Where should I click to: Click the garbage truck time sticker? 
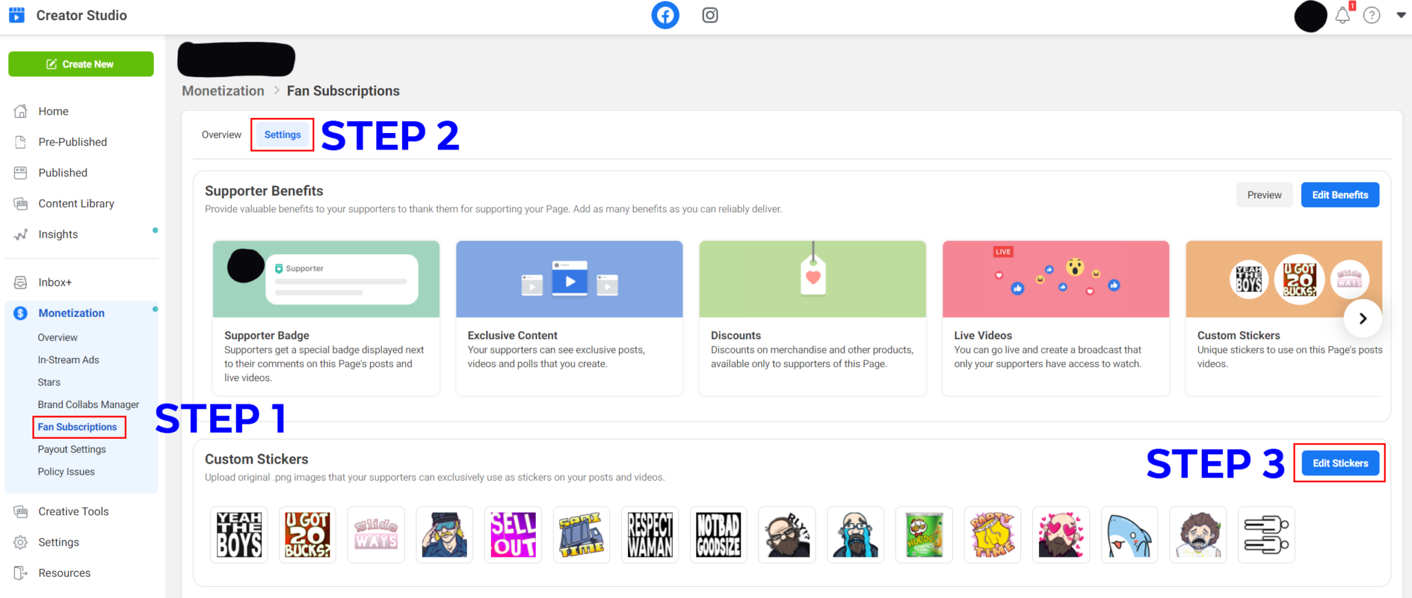click(582, 535)
